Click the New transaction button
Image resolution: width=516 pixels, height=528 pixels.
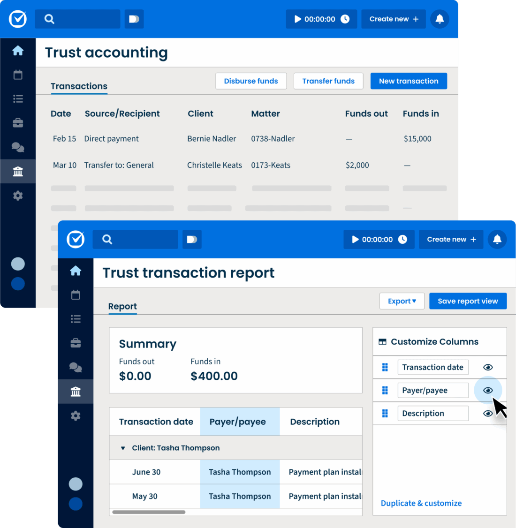409,81
